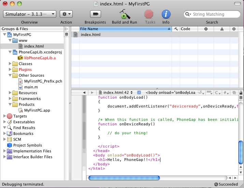The image size is (244, 188).
Task: Click the SCM database icon
Action: point(10,139)
